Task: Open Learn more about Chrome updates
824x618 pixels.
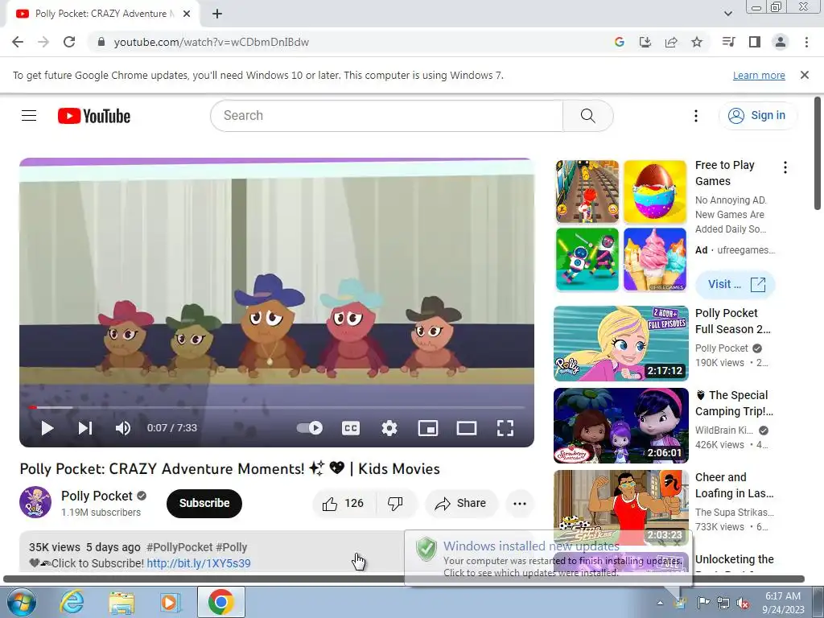Action: 759,75
